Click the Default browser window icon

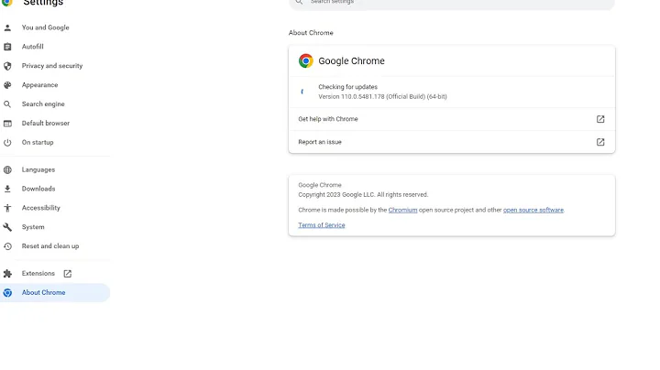(7, 124)
